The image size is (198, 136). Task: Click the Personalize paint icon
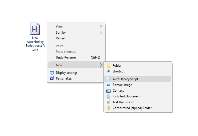[x=52, y=79]
